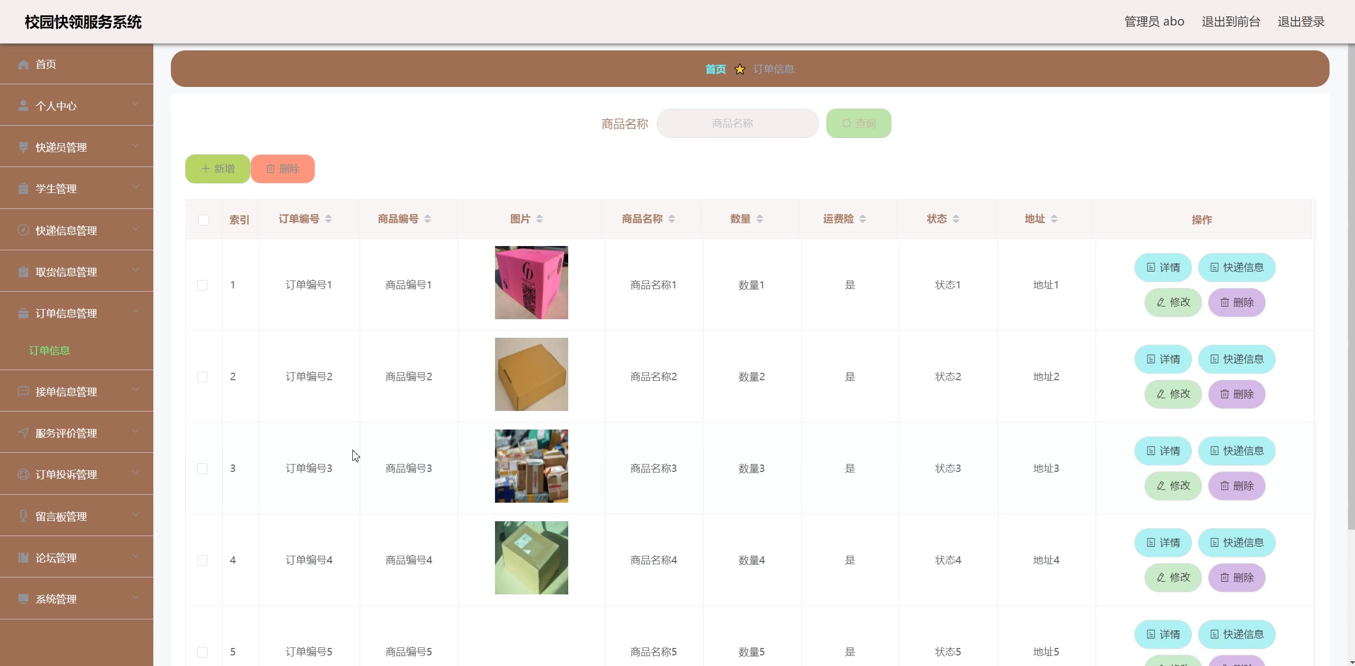Select the checkbox for 订单编号4 row

tap(202, 560)
